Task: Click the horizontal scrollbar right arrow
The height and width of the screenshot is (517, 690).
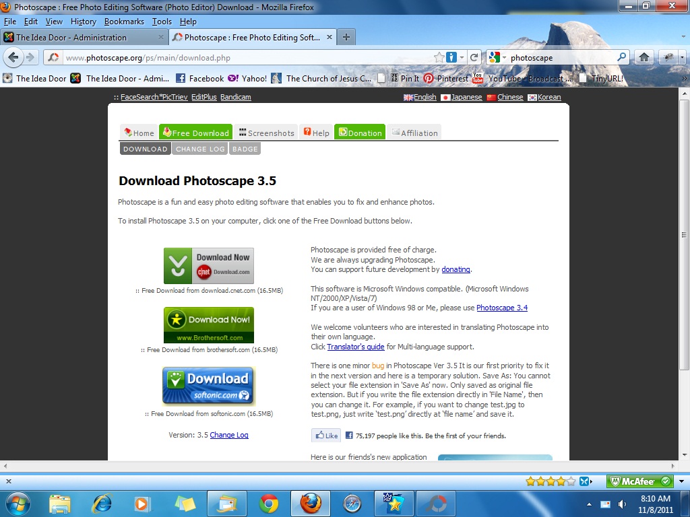Action: [x=673, y=466]
